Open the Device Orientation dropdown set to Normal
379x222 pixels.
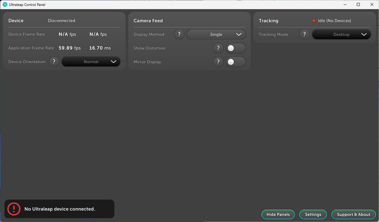click(x=91, y=62)
